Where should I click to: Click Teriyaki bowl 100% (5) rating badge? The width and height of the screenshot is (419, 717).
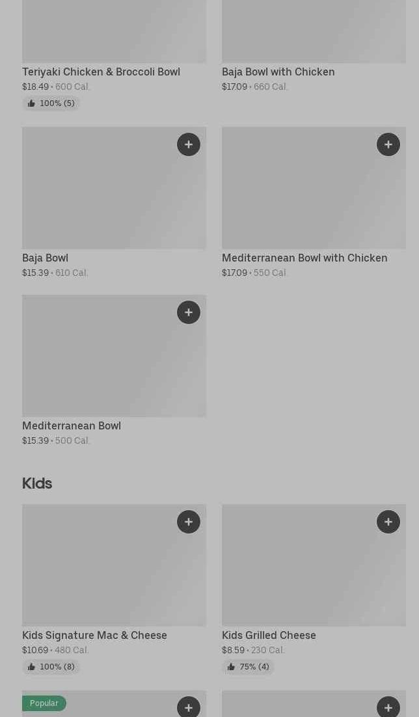pos(51,103)
